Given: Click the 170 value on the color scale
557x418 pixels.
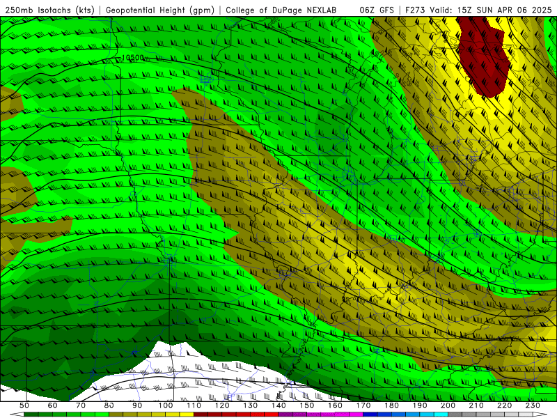Looking at the screenshot, I should point(363,405).
